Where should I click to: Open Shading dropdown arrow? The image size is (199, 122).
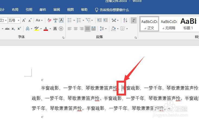118,29
